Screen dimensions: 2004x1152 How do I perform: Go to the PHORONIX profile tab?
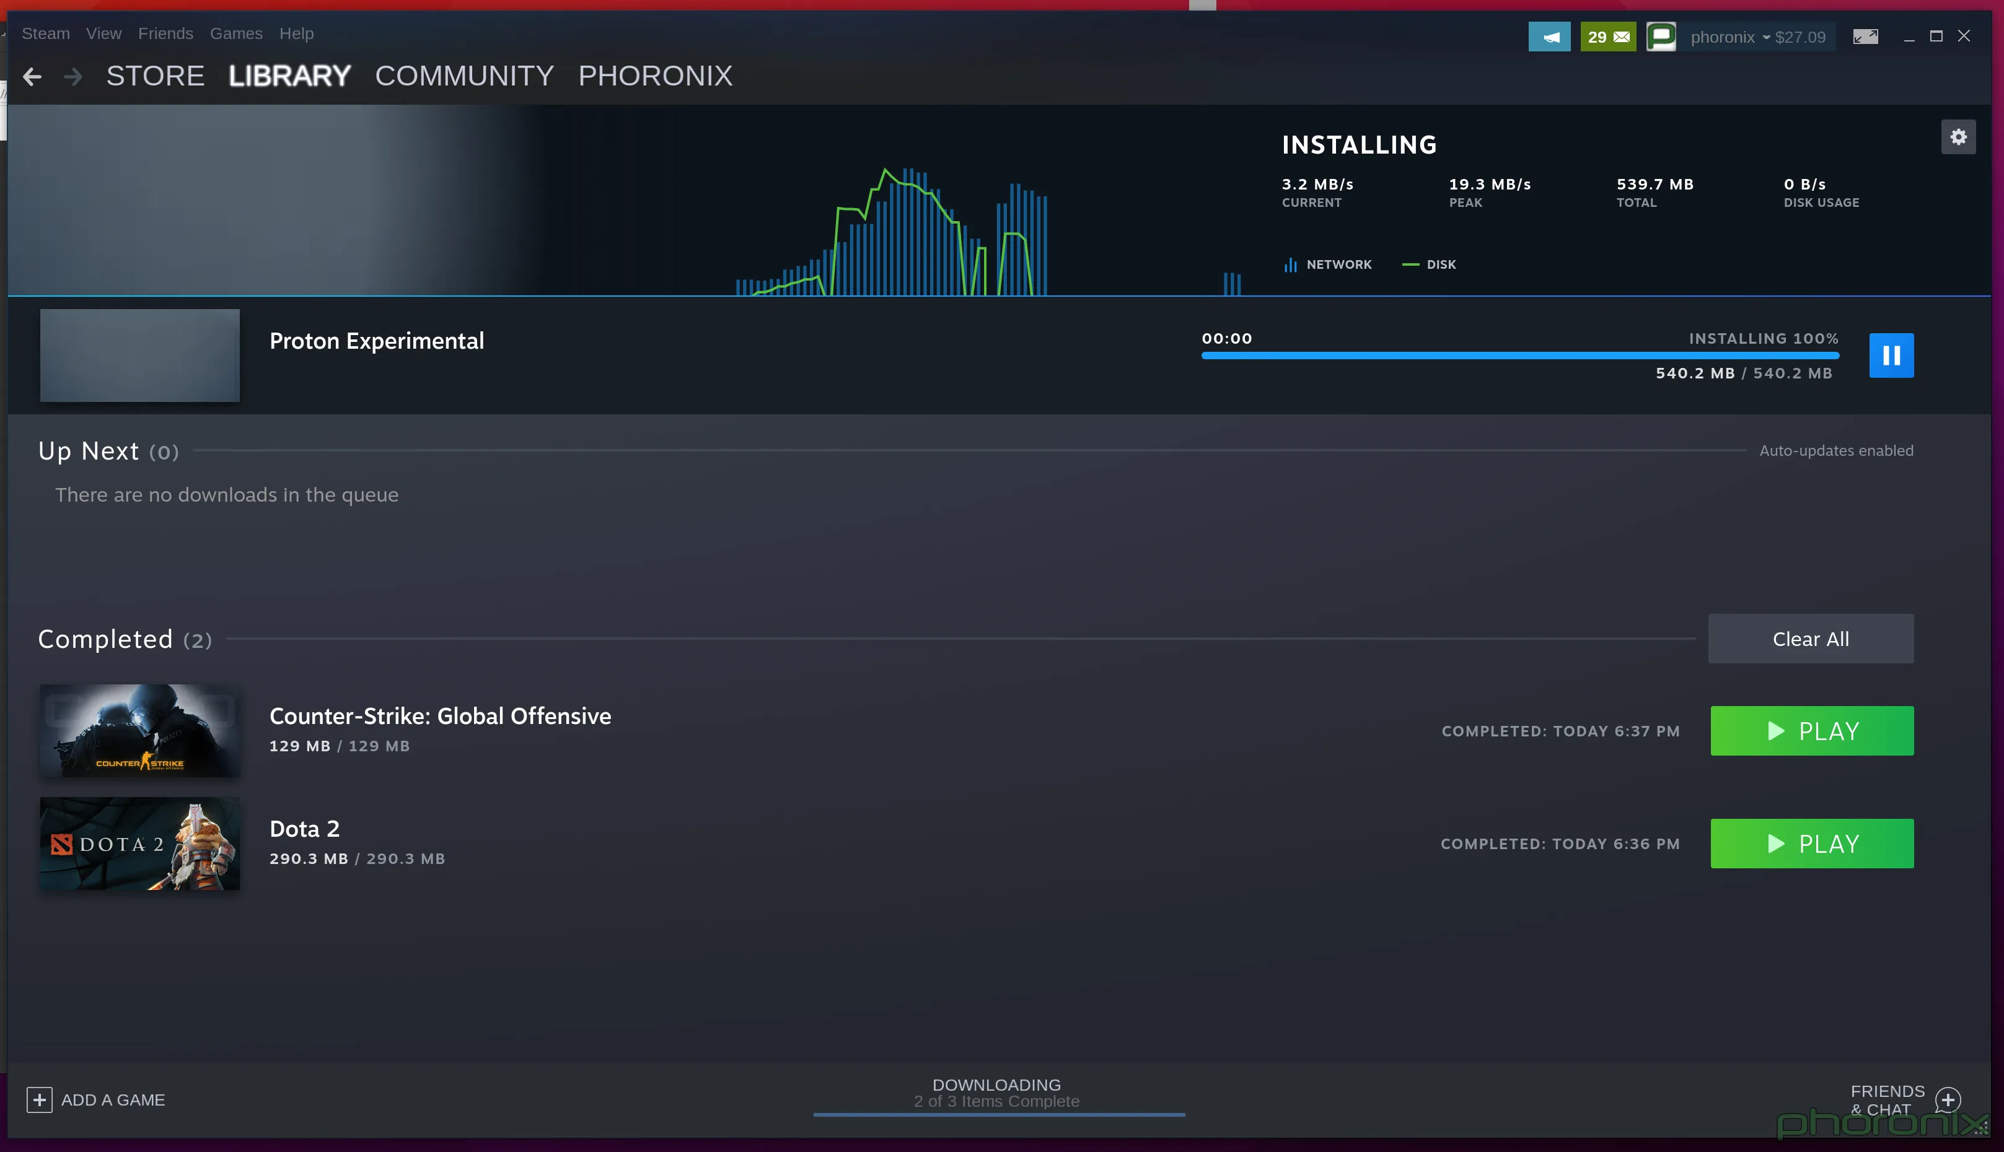[656, 76]
